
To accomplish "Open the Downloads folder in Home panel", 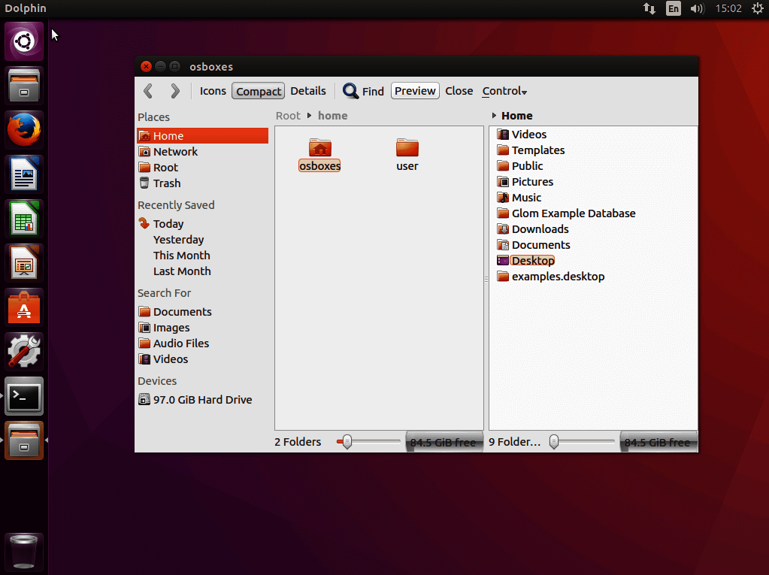I will (540, 228).
